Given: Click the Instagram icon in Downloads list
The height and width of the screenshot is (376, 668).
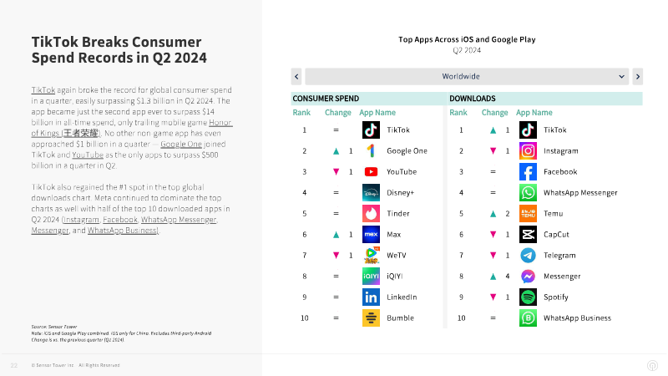Looking at the screenshot, I should (528, 151).
